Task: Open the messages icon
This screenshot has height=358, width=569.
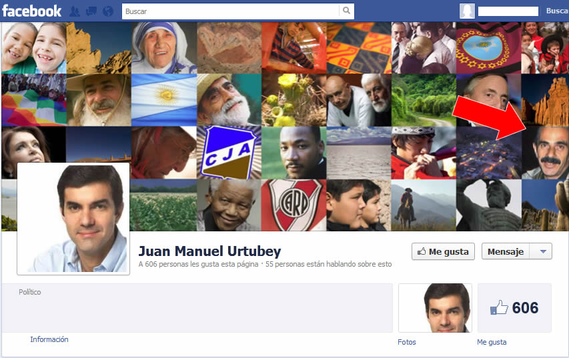Action: 91,11
